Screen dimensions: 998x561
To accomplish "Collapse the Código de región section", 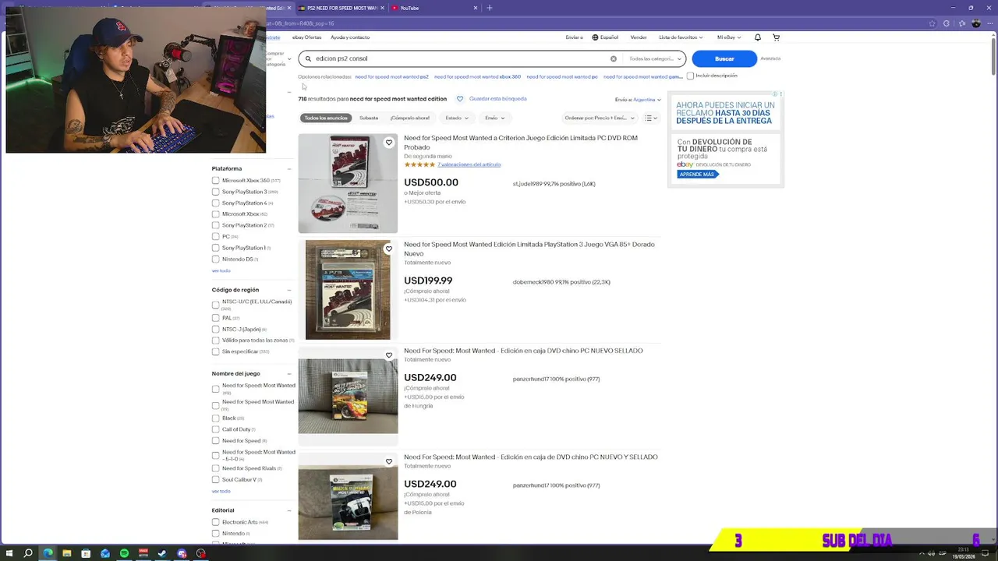I will point(289,290).
